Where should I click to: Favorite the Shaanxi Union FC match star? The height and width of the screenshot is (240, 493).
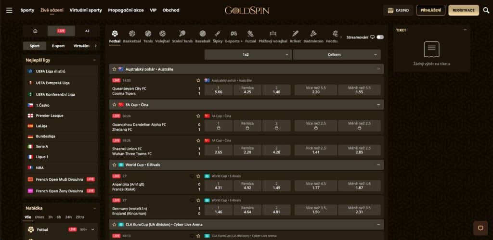pos(198,140)
